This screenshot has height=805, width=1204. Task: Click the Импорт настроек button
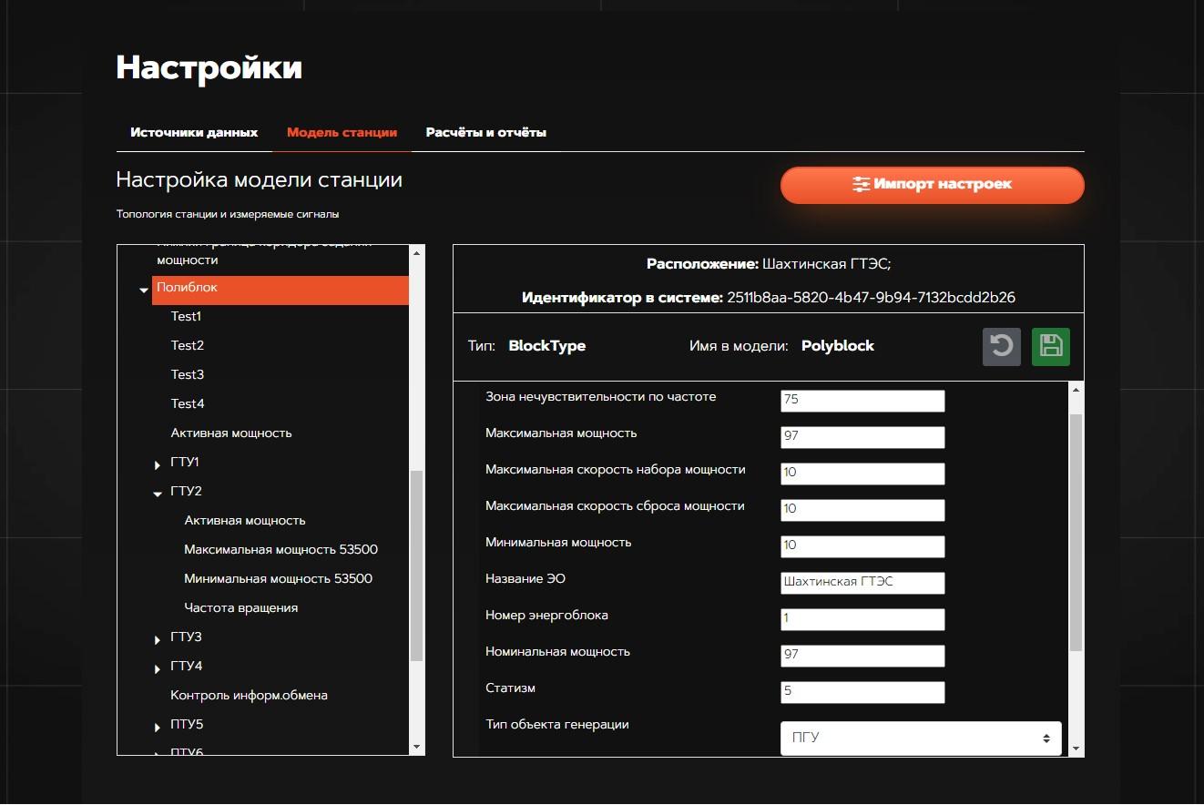(x=932, y=185)
